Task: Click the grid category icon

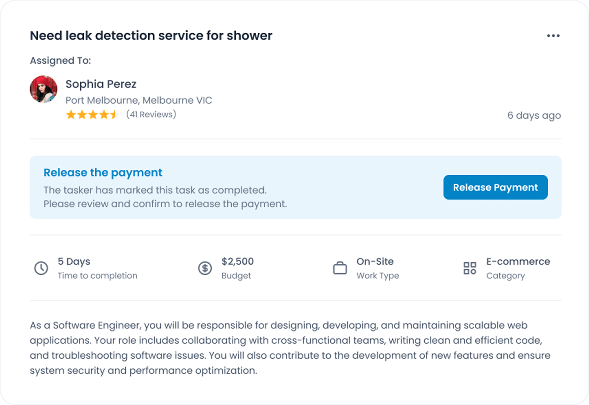Action: point(469,268)
